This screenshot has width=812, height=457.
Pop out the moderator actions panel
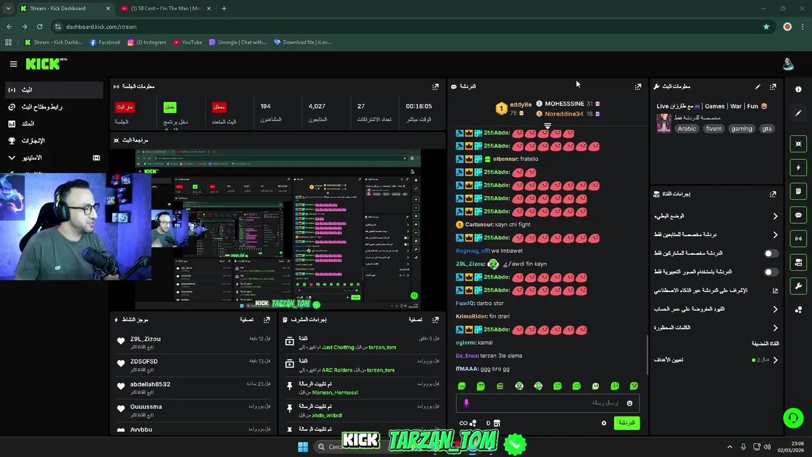point(435,320)
